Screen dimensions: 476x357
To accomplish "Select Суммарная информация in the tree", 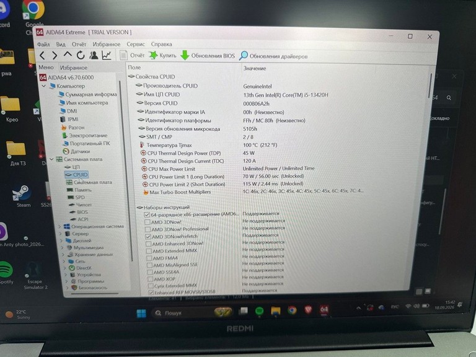I will (88, 94).
